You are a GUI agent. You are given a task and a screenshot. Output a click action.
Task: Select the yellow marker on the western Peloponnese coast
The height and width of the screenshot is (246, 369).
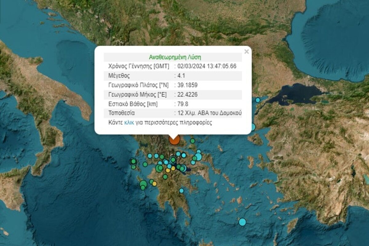[154, 184]
